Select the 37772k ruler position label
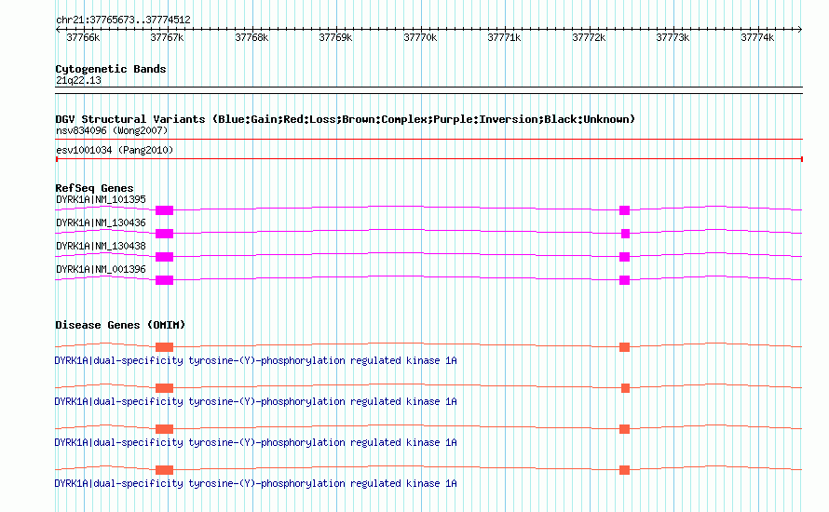Image resolution: width=829 pixels, height=512 pixels. point(589,37)
